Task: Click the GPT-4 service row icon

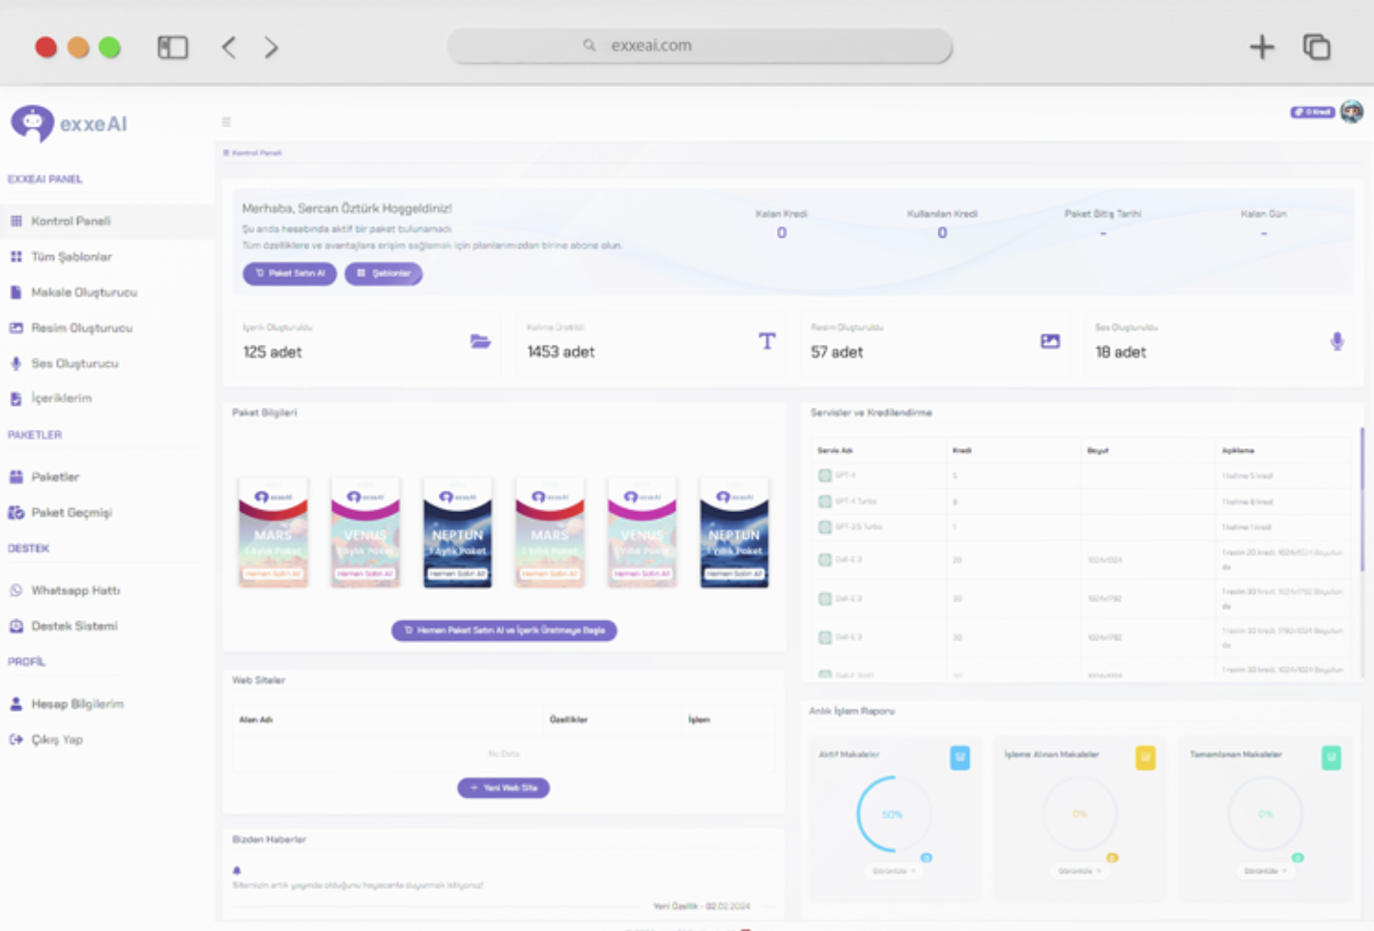Action: click(825, 475)
